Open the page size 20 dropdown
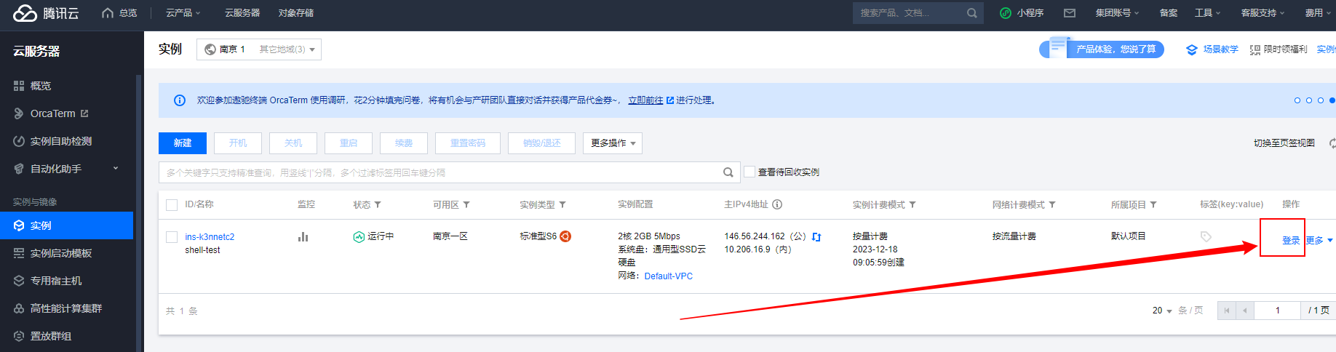The image size is (1336, 352). (x=1161, y=311)
